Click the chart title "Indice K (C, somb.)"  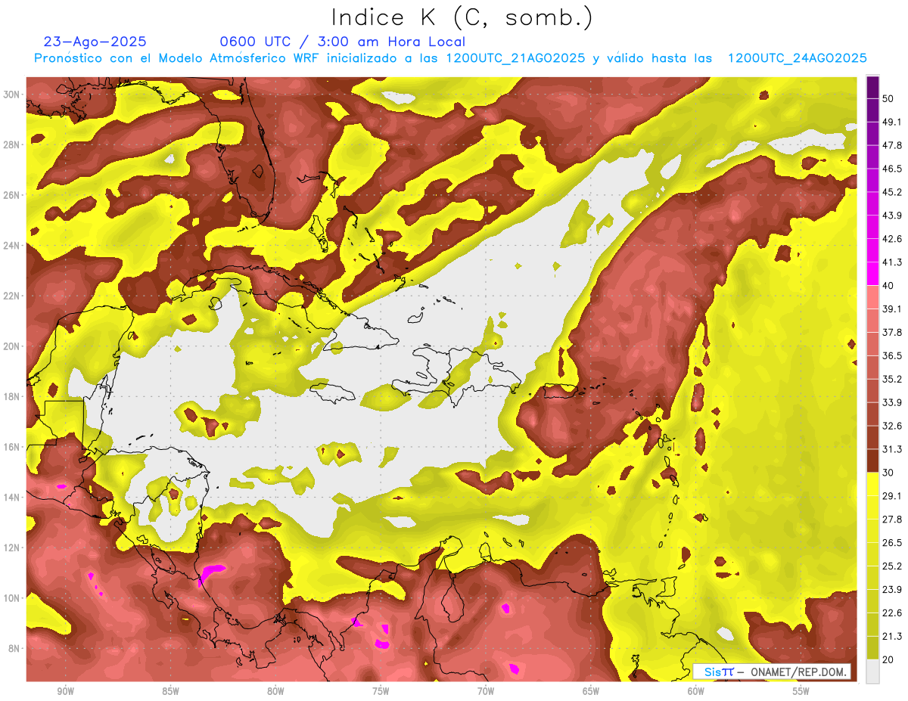click(x=462, y=17)
